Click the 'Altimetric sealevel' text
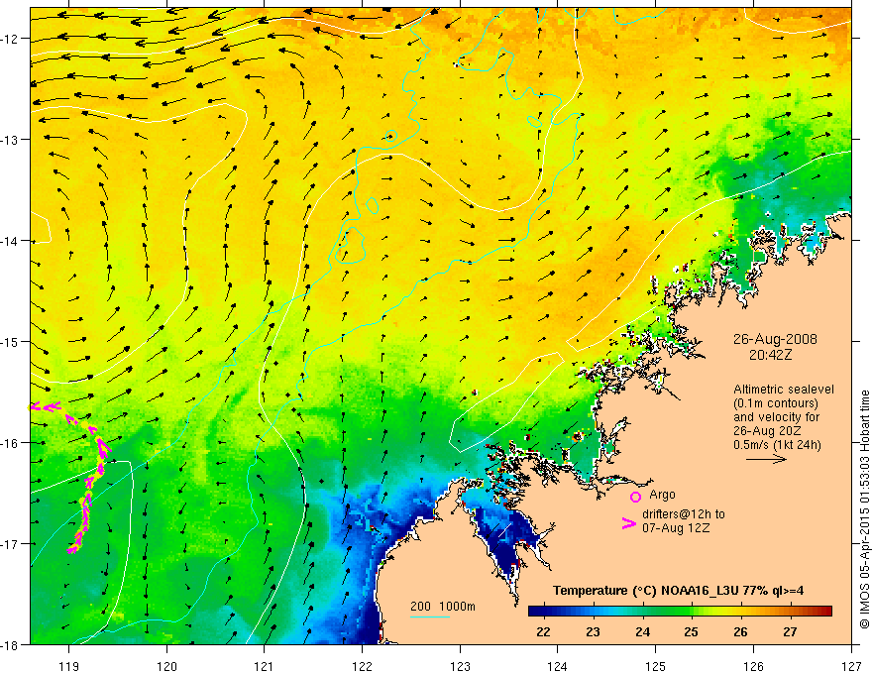The image size is (872, 674). click(x=784, y=390)
